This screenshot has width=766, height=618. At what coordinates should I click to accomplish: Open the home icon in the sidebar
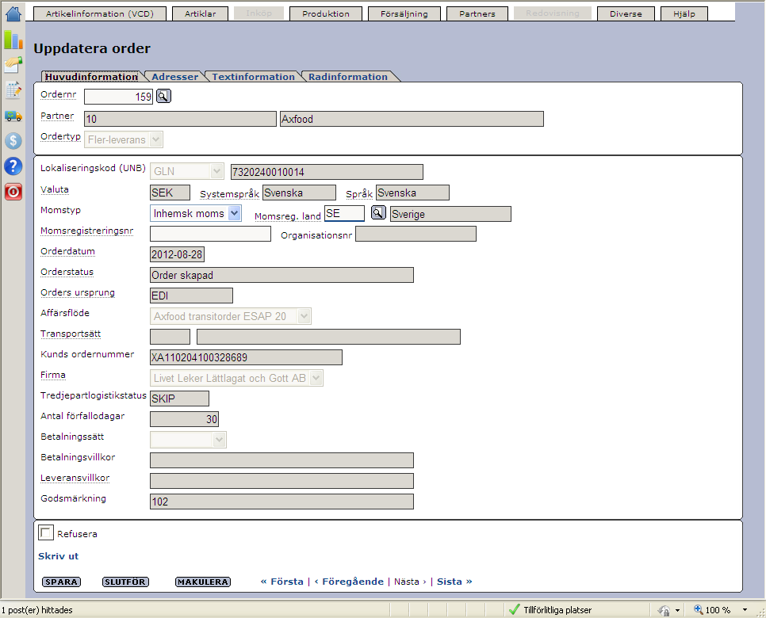click(x=13, y=13)
